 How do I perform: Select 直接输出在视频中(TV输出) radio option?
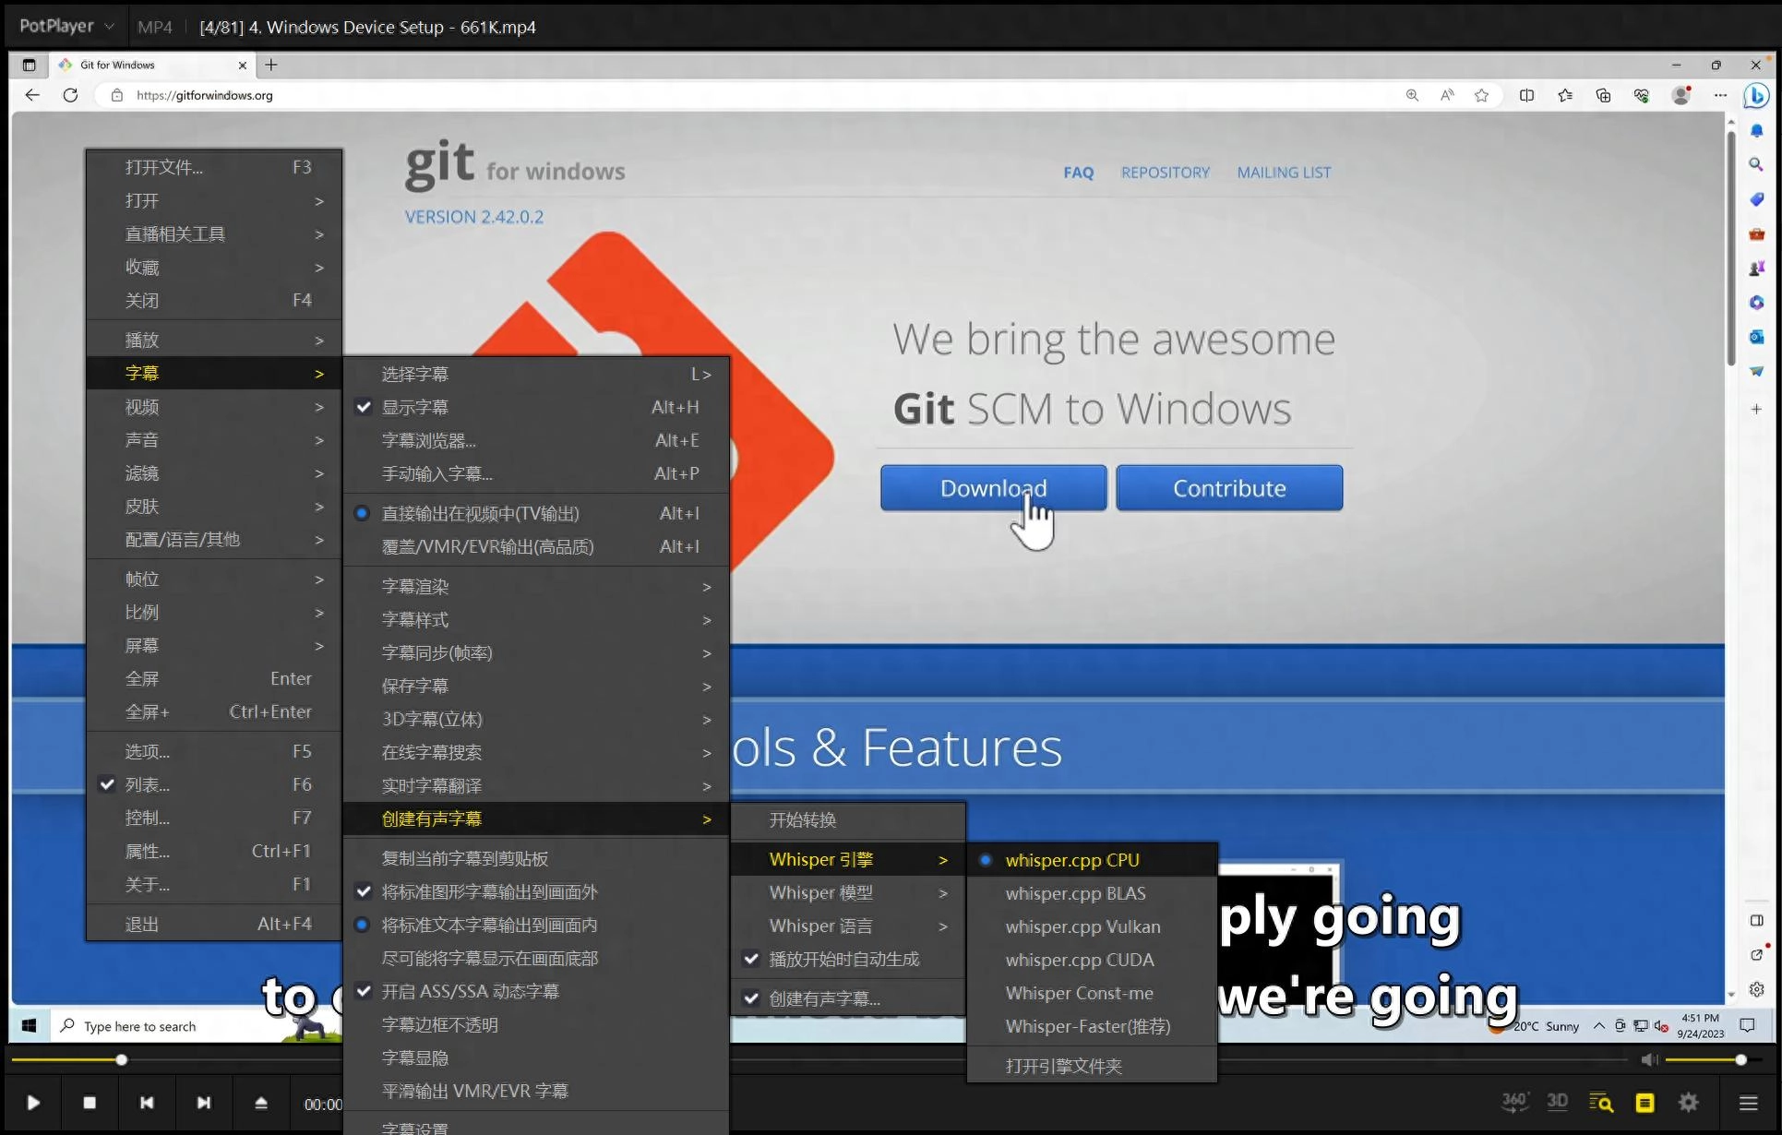pos(537,513)
